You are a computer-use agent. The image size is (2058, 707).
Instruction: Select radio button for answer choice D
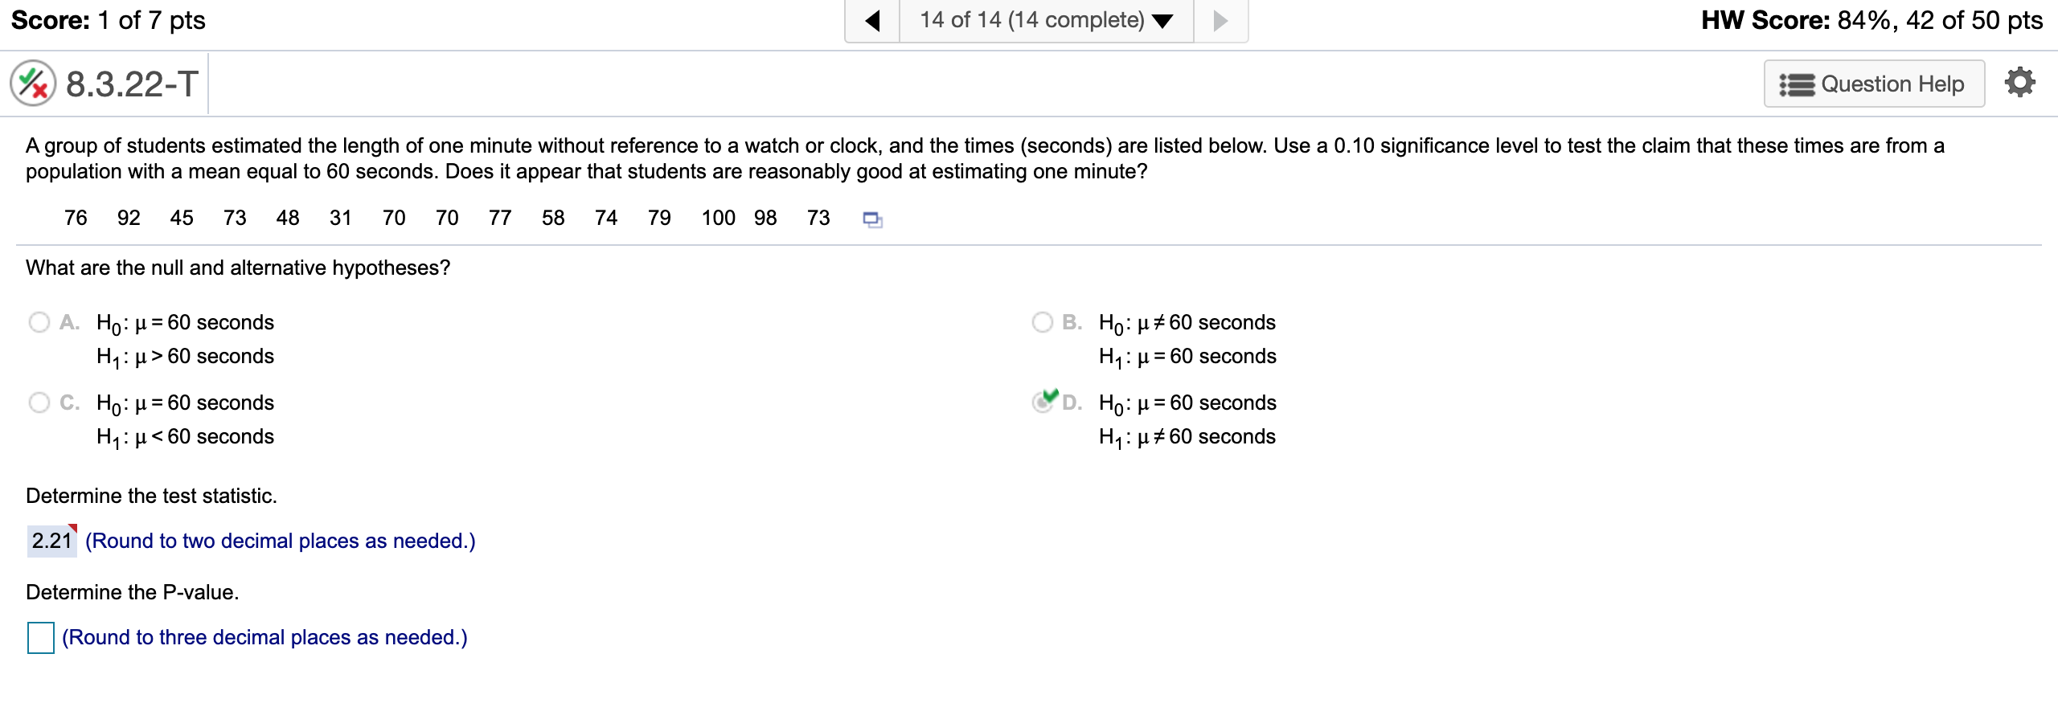point(1042,403)
